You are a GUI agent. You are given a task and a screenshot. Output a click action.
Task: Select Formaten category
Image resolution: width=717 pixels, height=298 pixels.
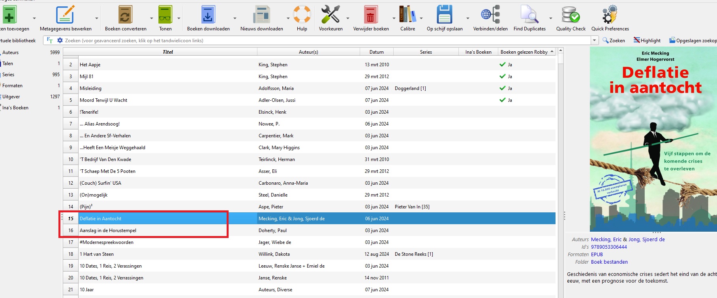coord(12,86)
